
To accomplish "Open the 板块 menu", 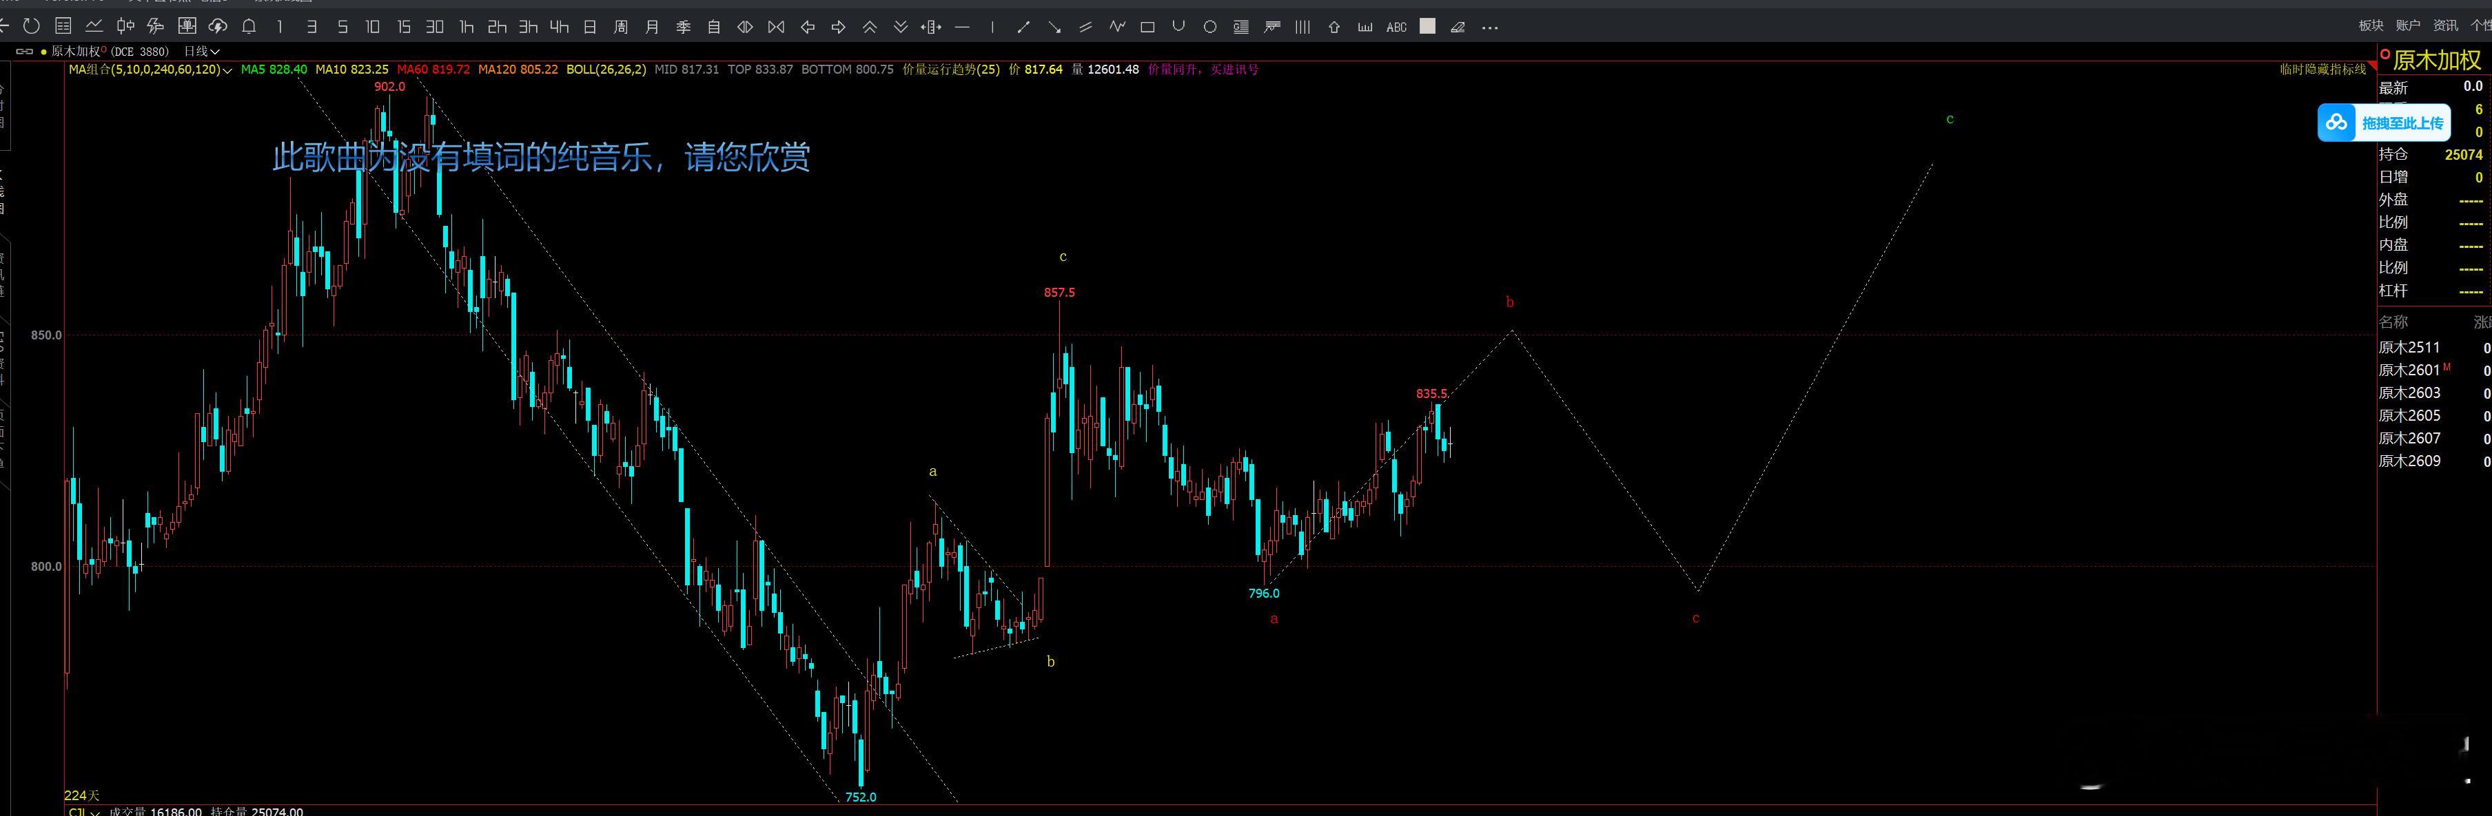I will 2371,26.
